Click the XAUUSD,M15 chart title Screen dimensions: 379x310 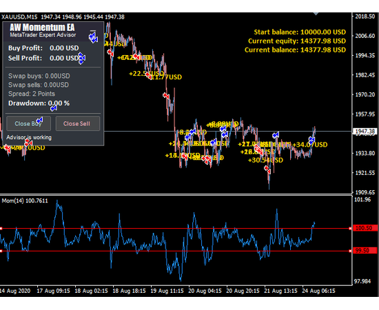(19, 17)
